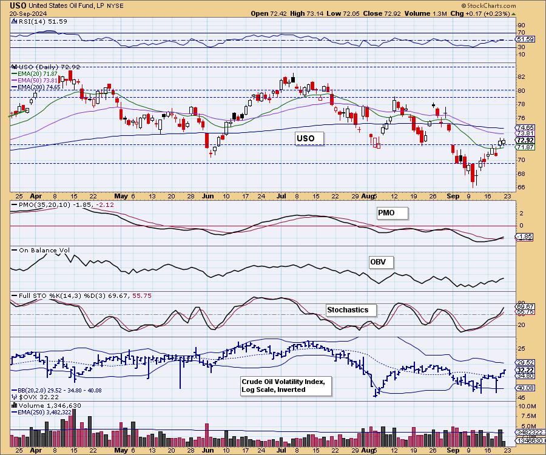This screenshot has width=546, height=455.
Task: Click the 74.65 price axis tag
Action: (x=525, y=127)
